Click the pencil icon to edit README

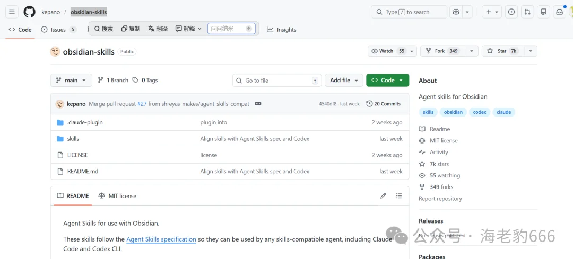(383, 196)
